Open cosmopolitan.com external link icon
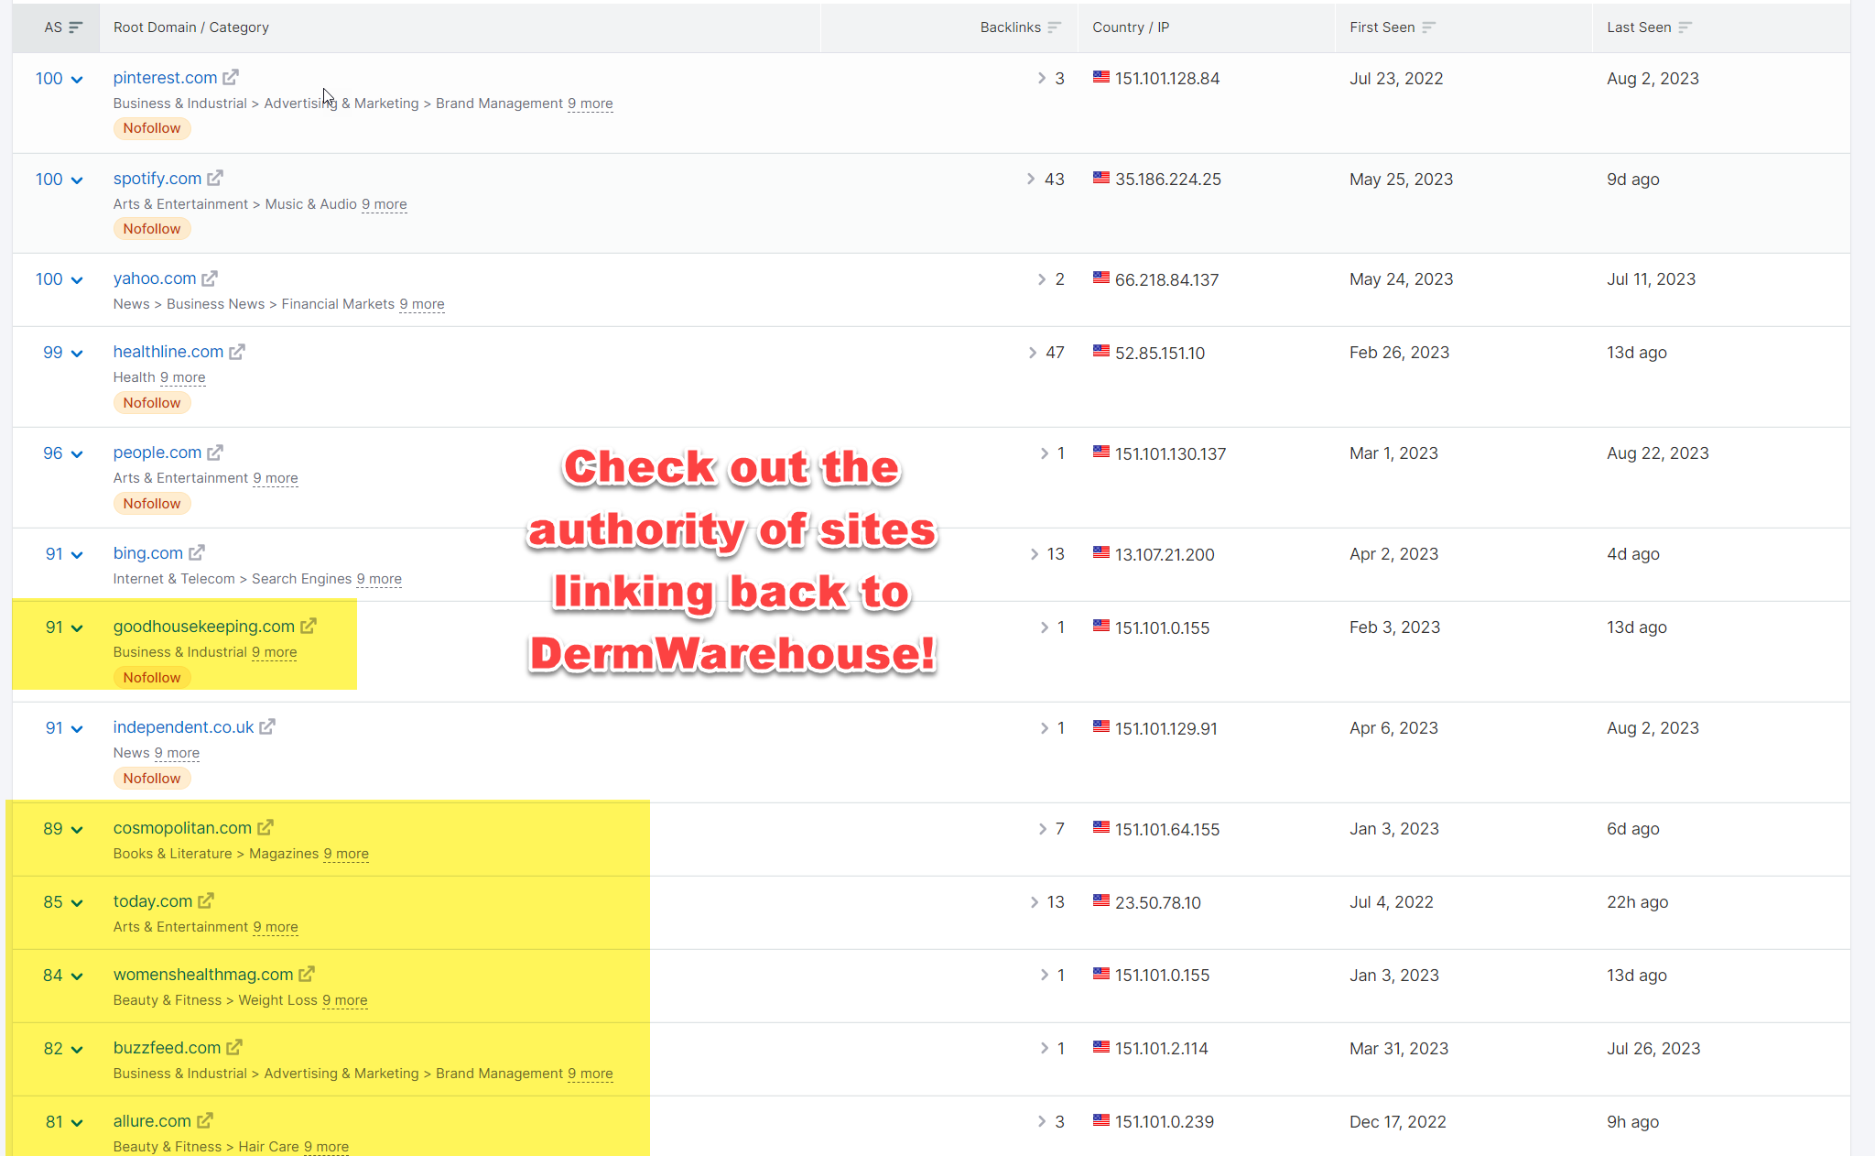1875x1156 pixels. [x=266, y=828]
